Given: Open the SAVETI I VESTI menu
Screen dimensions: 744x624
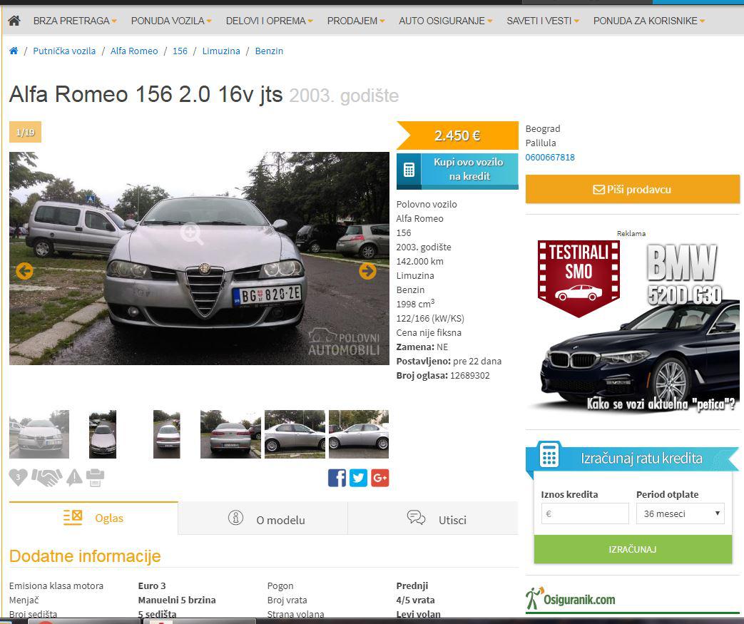Looking at the screenshot, I should pos(543,21).
